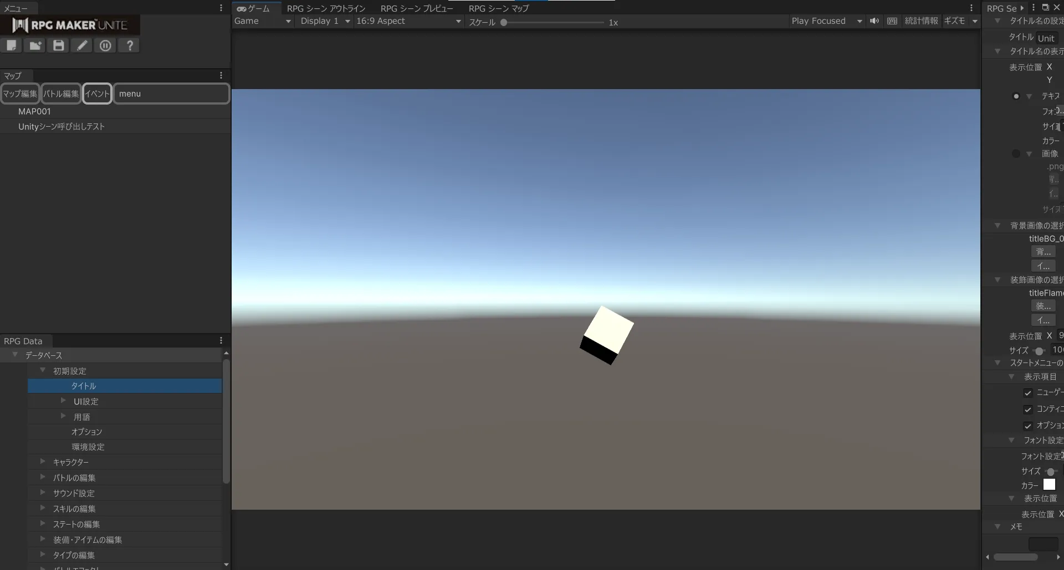The image size is (1064, 570).
Task: Click the keyboard shortcuts icon in game toolbar
Action: coord(892,21)
